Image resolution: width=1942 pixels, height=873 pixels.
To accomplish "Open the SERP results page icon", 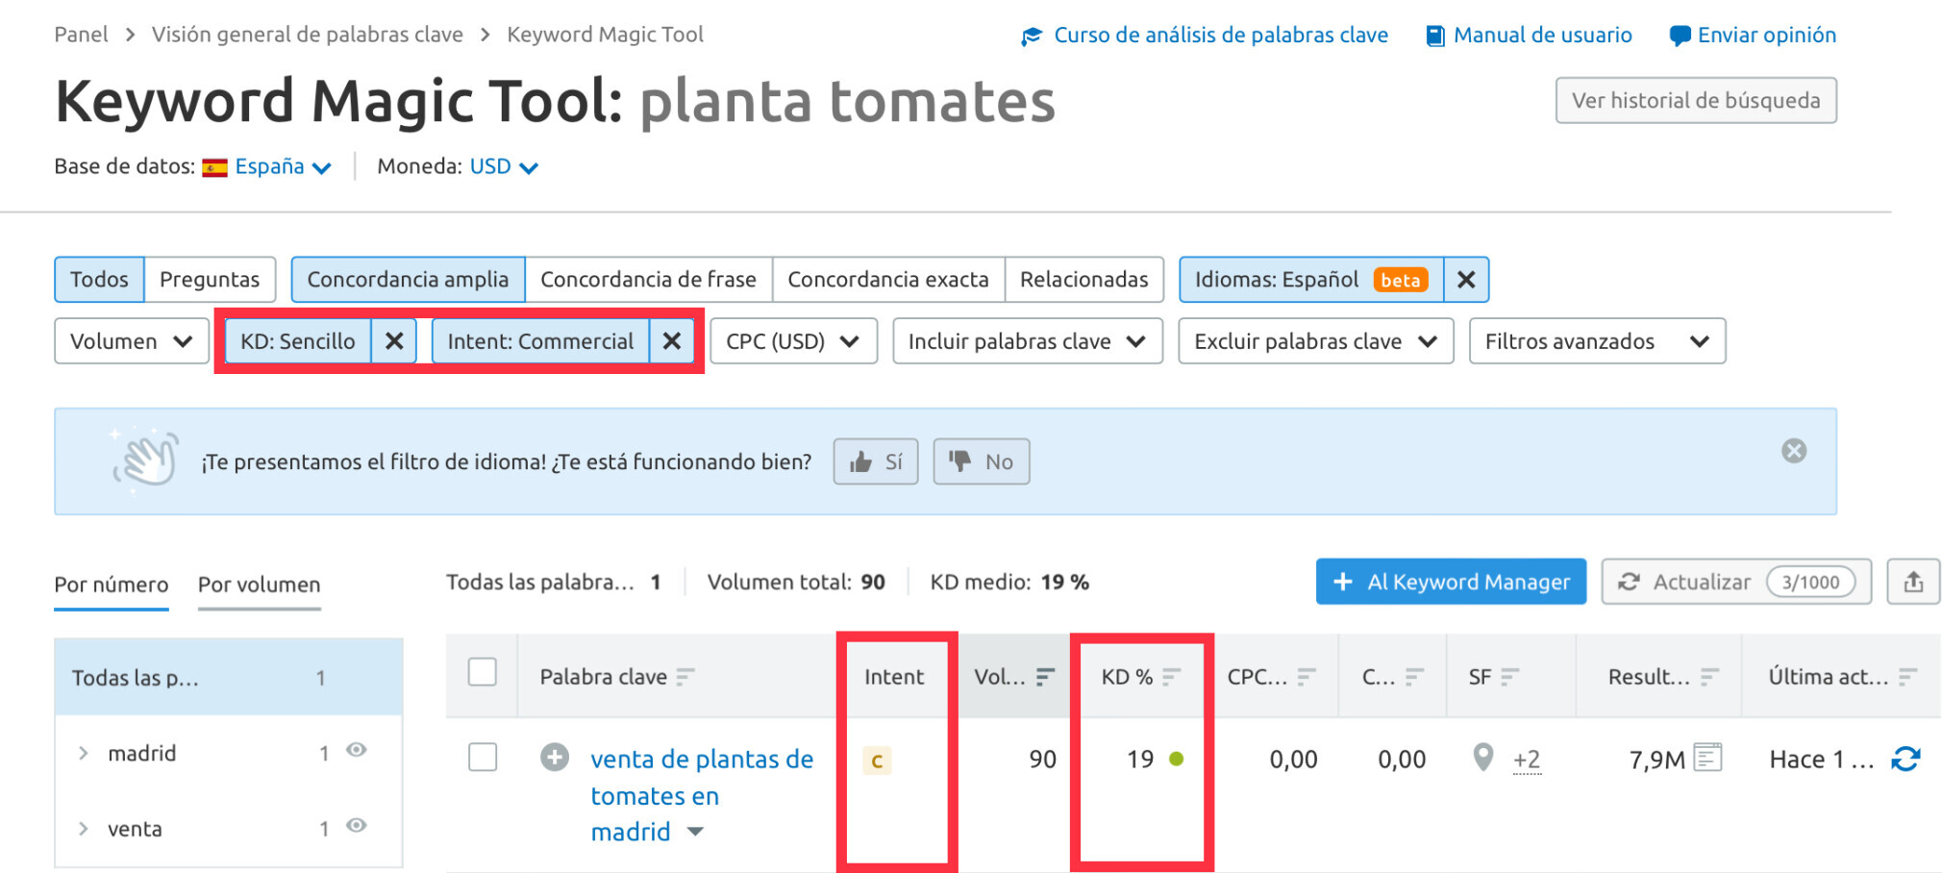I will coord(1707,758).
